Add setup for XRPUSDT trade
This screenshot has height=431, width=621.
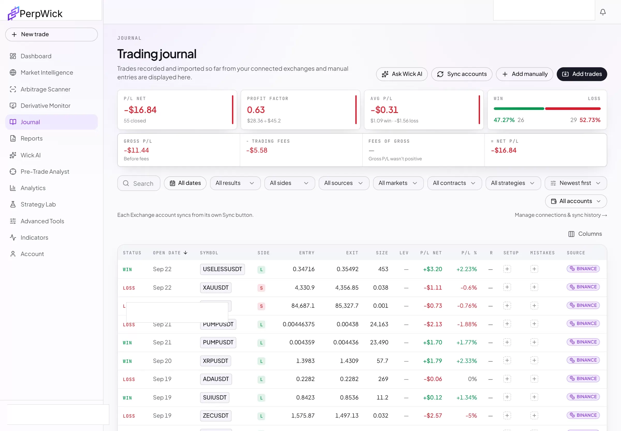point(507,360)
